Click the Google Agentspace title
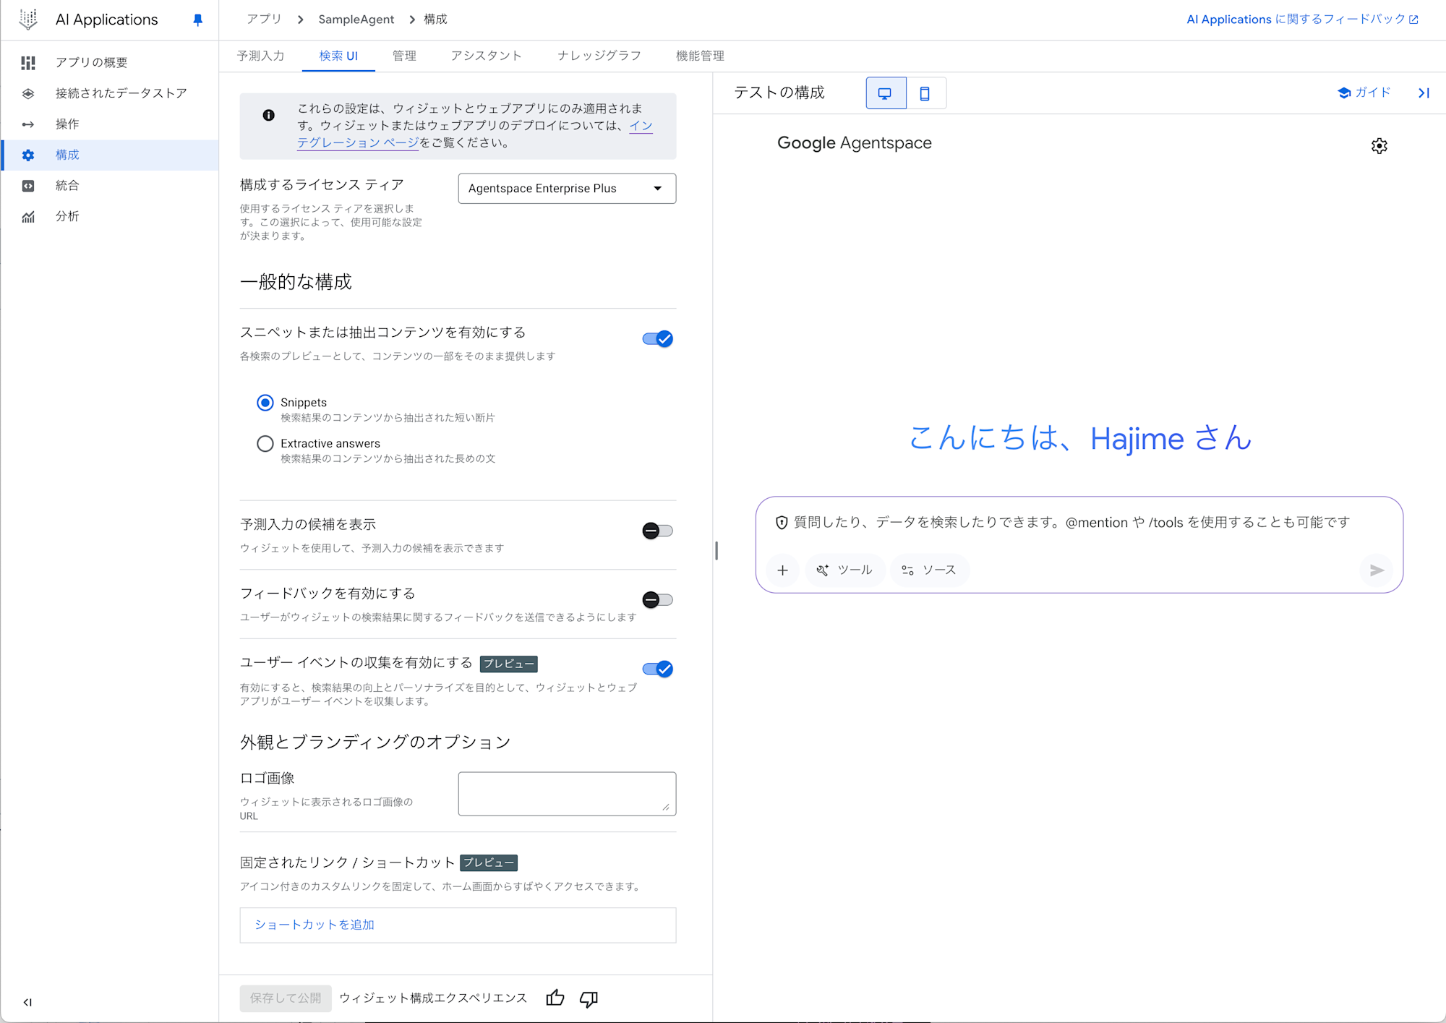Screen dimensions: 1446x1023 (855, 143)
